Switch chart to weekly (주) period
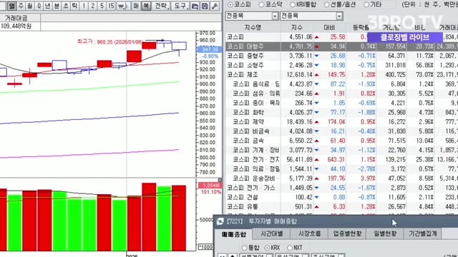Image resolution: width=458 pixels, height=257 pixels. [x=21, y=6]
